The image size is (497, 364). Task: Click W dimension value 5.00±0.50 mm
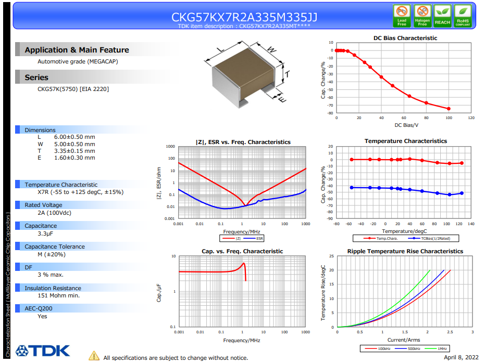74,144
